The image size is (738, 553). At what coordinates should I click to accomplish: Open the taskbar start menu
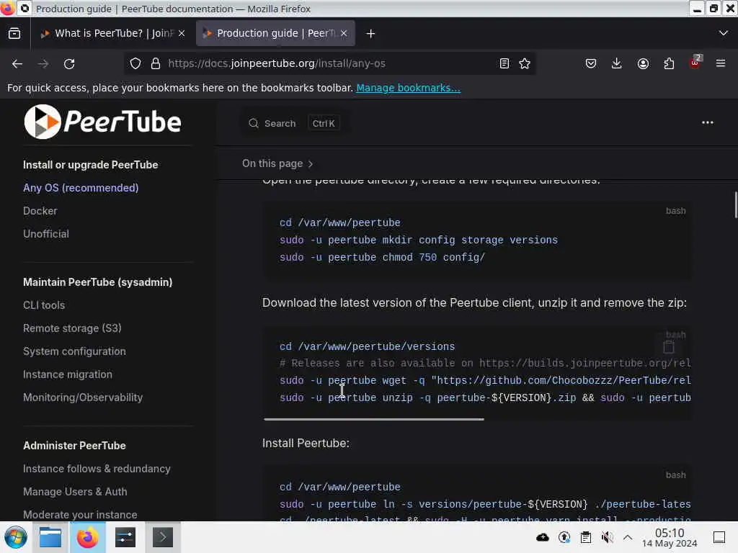tap(16, 537)
